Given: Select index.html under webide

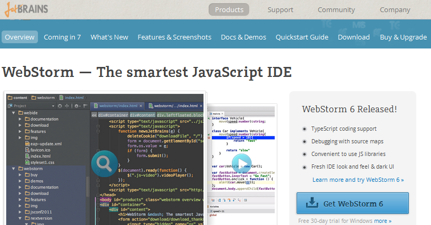Looking at the screenshot, I should 37,156.
